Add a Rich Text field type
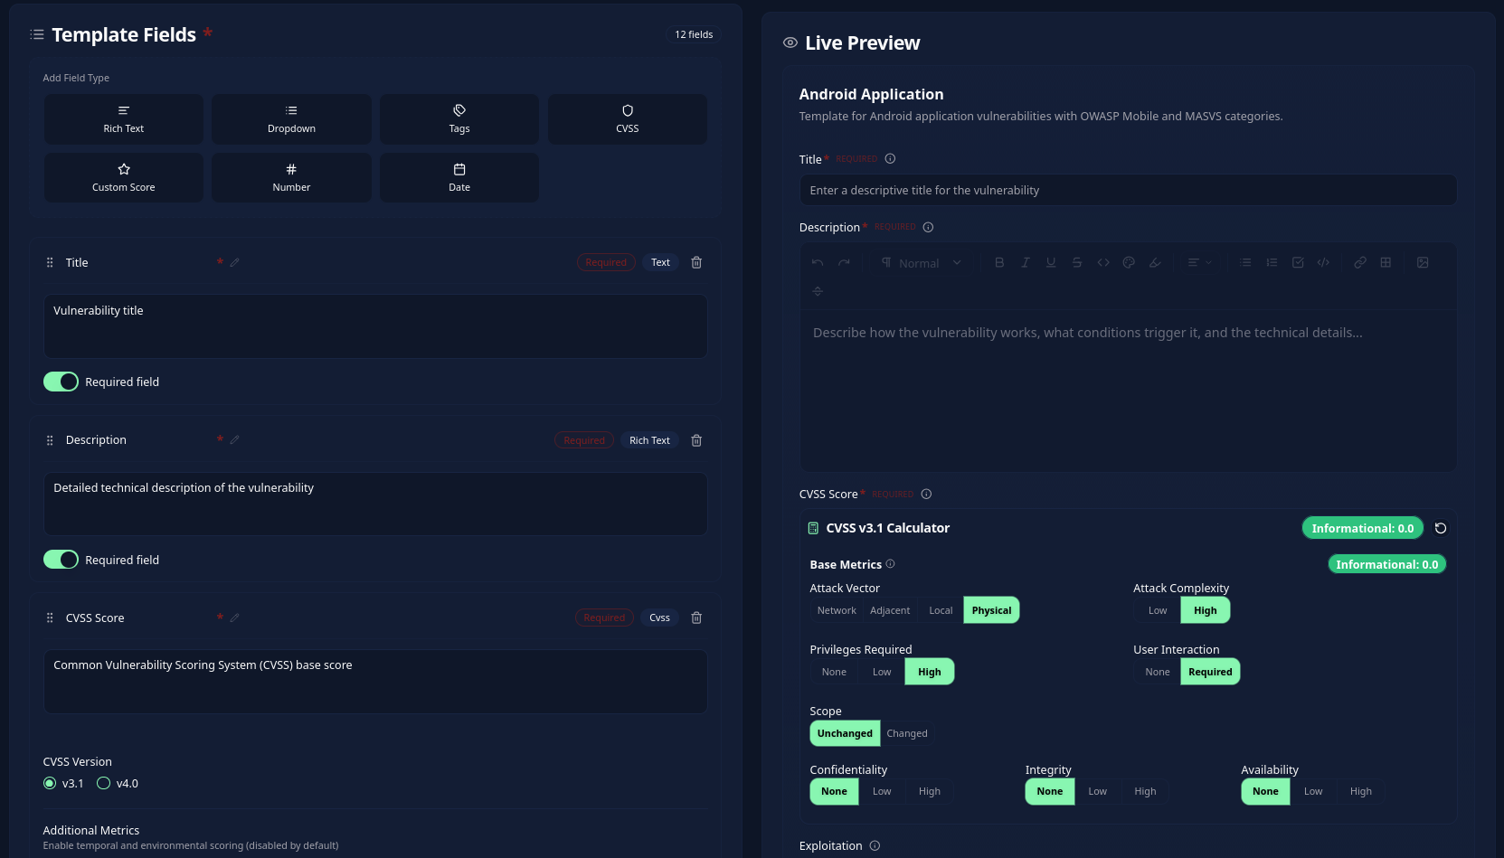Viewport: 1504px width, 858px height. click(124, 119)
